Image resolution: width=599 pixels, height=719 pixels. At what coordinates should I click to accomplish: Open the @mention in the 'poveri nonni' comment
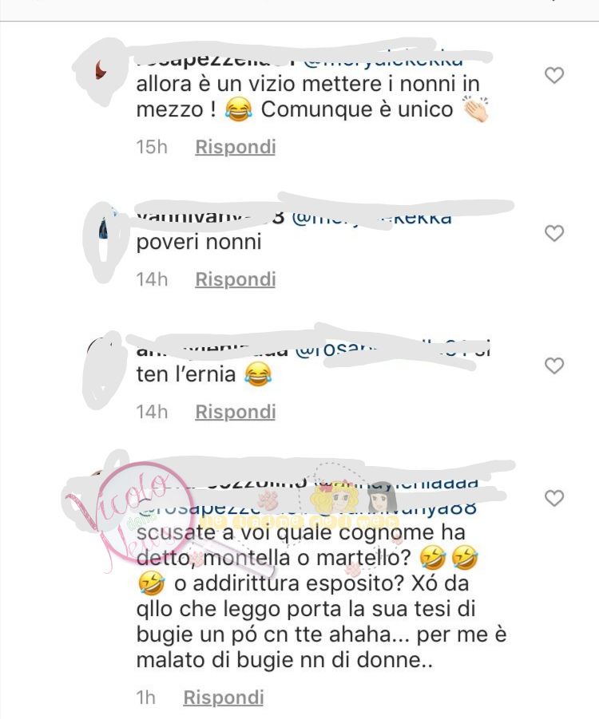(372, 217)
